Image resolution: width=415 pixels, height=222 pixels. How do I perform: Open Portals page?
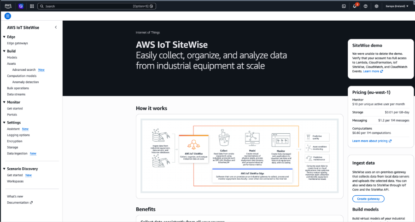12,114
